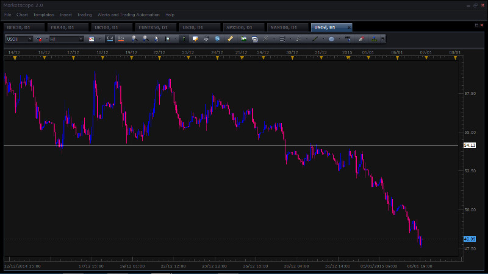
Task: Select the ellipse shape tool
Action: (331, 39)
